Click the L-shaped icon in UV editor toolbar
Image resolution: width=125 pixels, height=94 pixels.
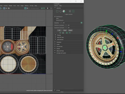click(x=2, y=8)
